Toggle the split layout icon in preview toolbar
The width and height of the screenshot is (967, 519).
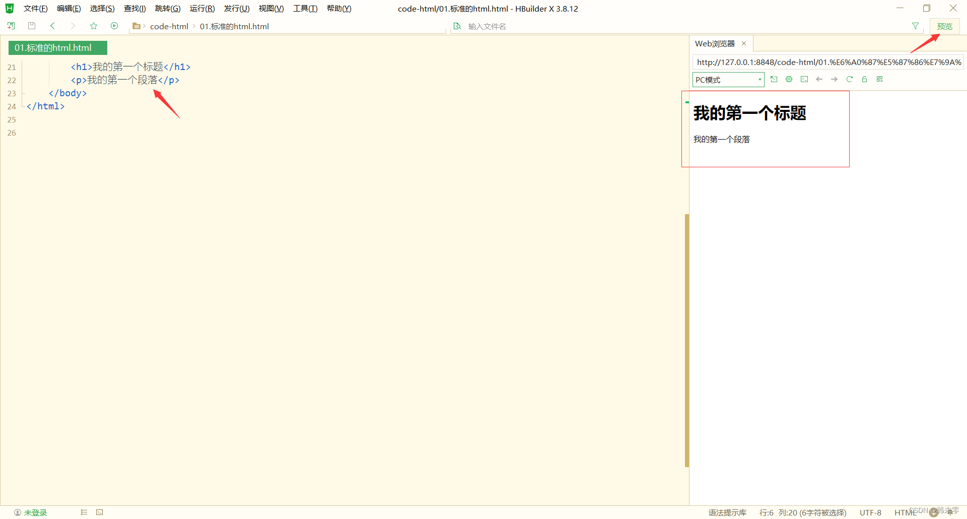tap(879, 79)
